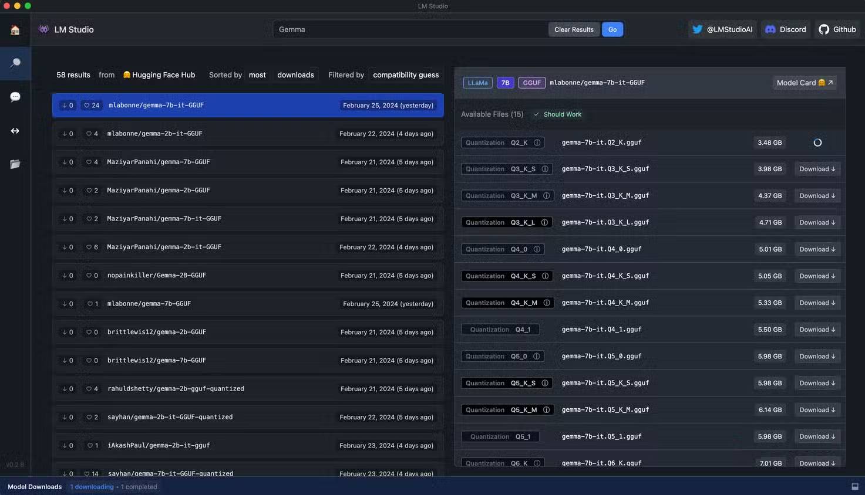Show info for Q5_0 quantization
Viewport: 865px width, 495px height.
(x=536, y=357)
